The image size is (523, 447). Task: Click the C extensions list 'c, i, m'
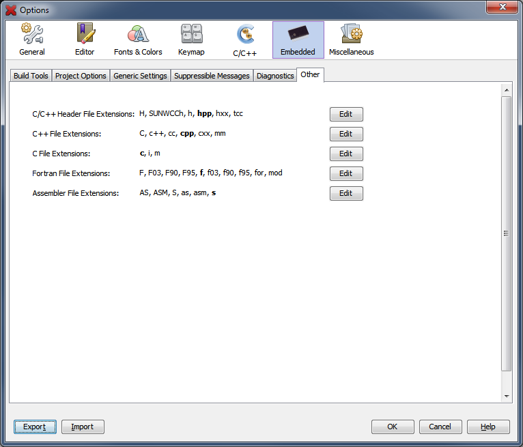tap(150, 154)
